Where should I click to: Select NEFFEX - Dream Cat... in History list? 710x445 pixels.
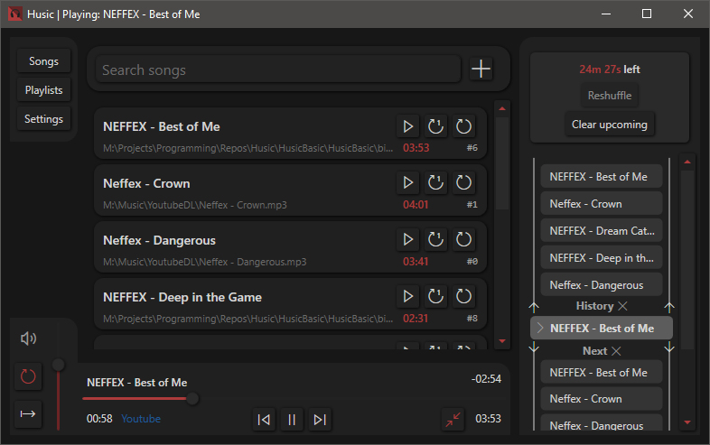coord(602,231)
